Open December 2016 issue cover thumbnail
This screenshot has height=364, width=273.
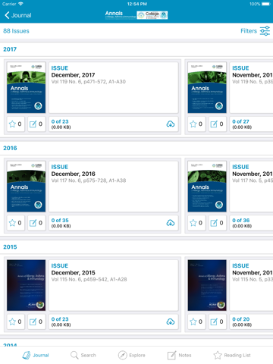[x=27, y=187]
